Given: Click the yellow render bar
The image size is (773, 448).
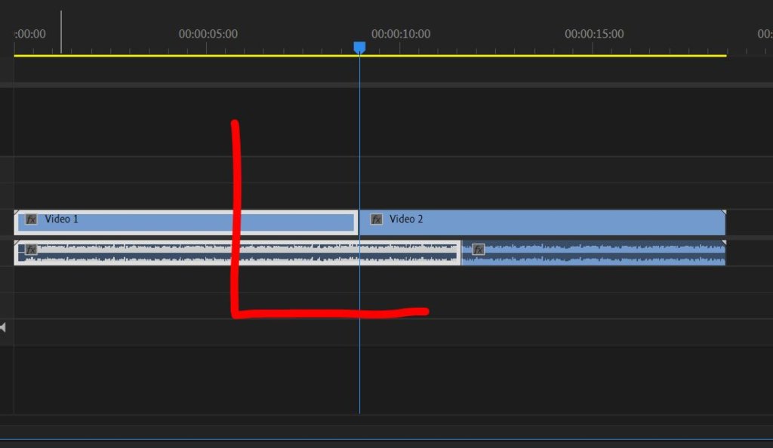Looking at the screenshot, I should 370,56.
